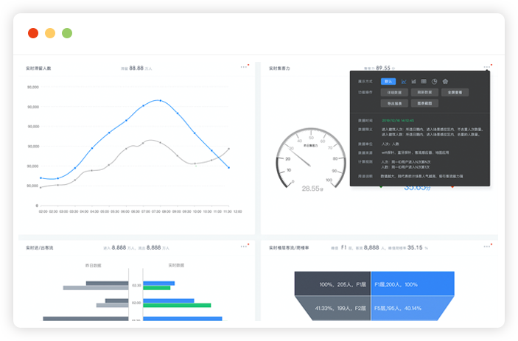
Task: Click the last display mode icon
Action: [x=445, y=81]
